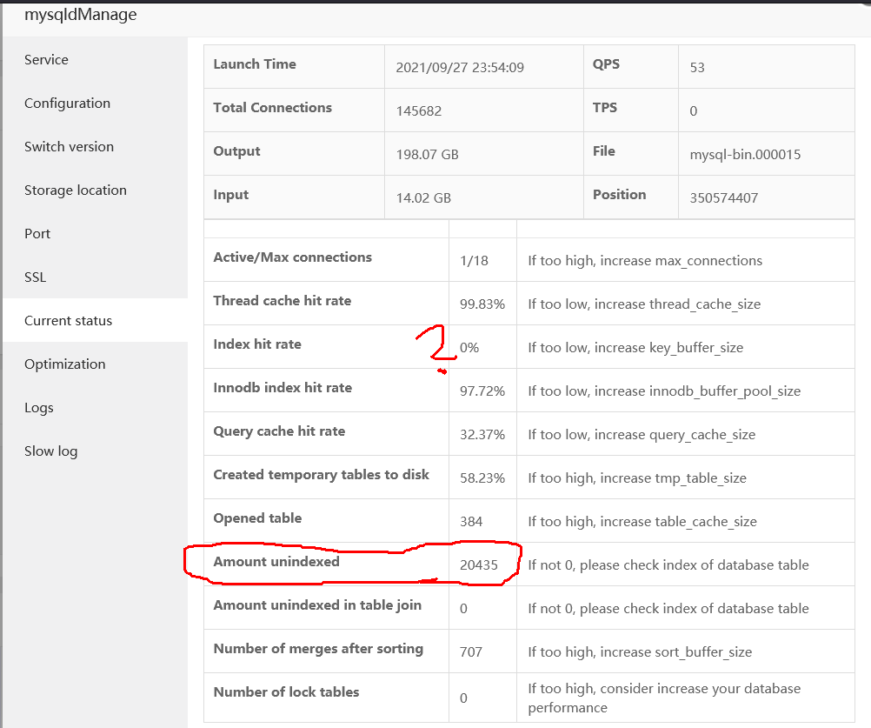Open the SSL tab
Screen dimensions: 871x728
(35, 277)
